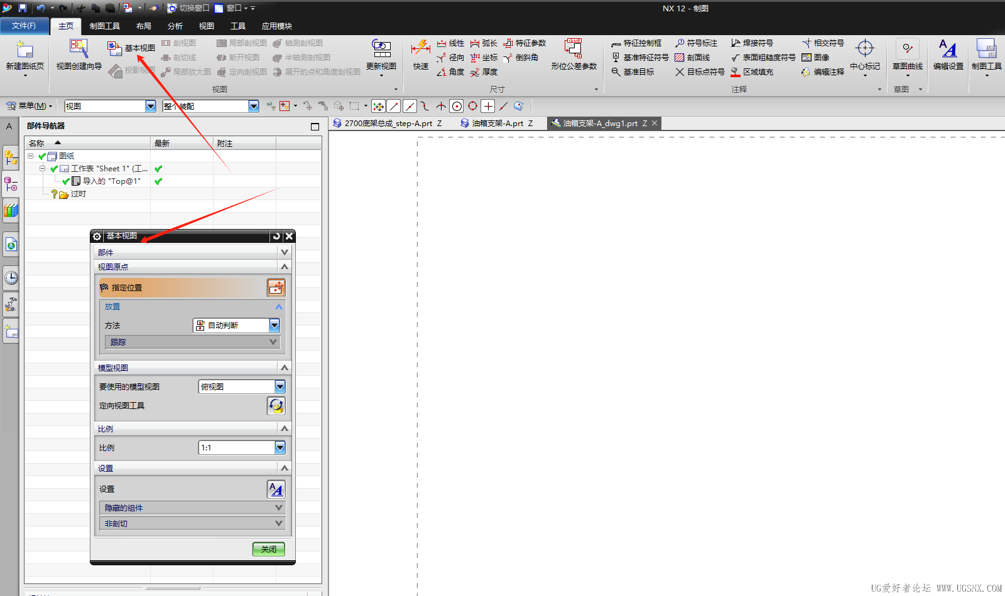Maximize the 部件导航器 panel

(x=315, y=127)
